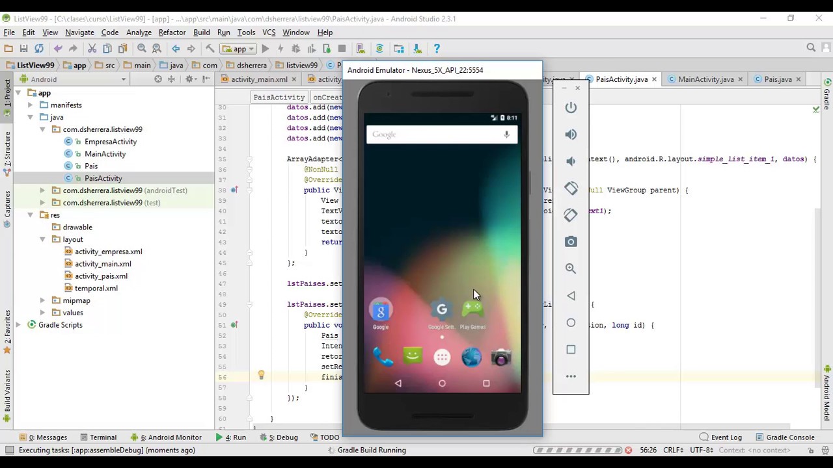
Task: Stop the running process with the square icon
Action: 342,49
